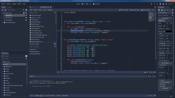Click the search files magnifier icon

pyautogui.click(x=26, y=59)
